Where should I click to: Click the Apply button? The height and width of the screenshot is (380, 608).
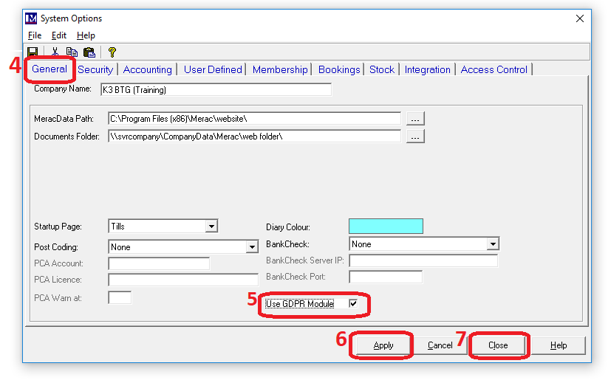[383, 345]
